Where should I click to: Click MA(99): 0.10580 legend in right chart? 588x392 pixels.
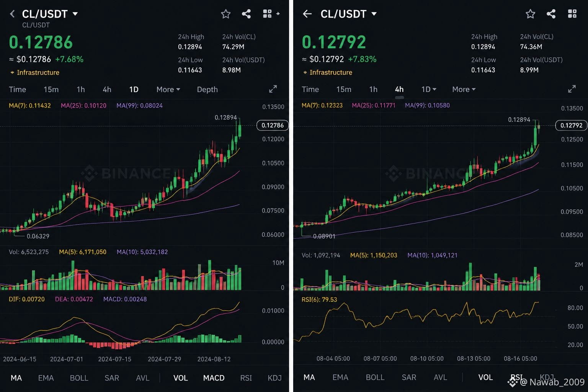(x=427, y=105)
